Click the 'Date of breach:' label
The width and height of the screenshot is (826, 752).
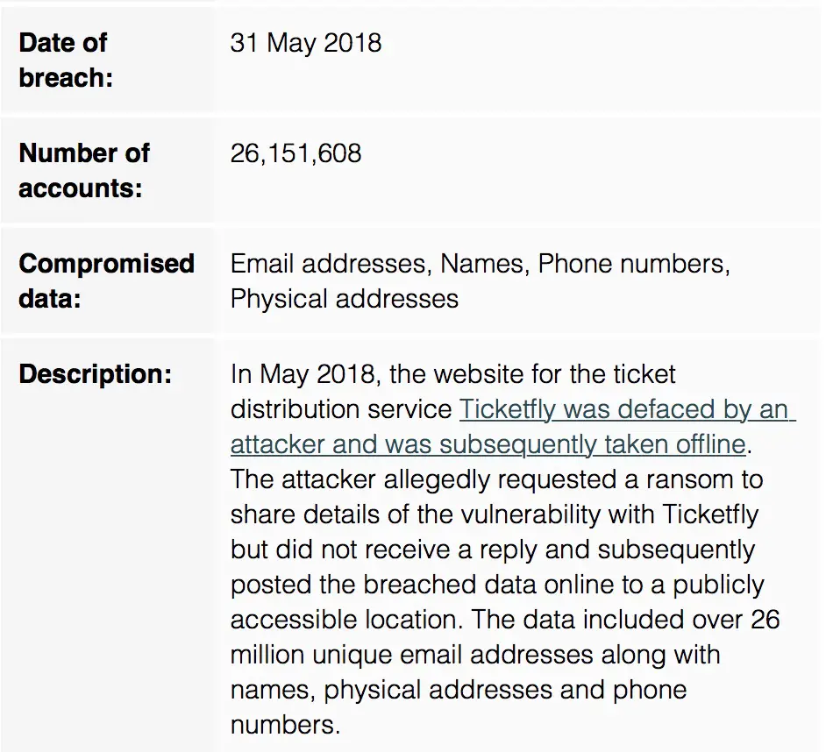66,60
